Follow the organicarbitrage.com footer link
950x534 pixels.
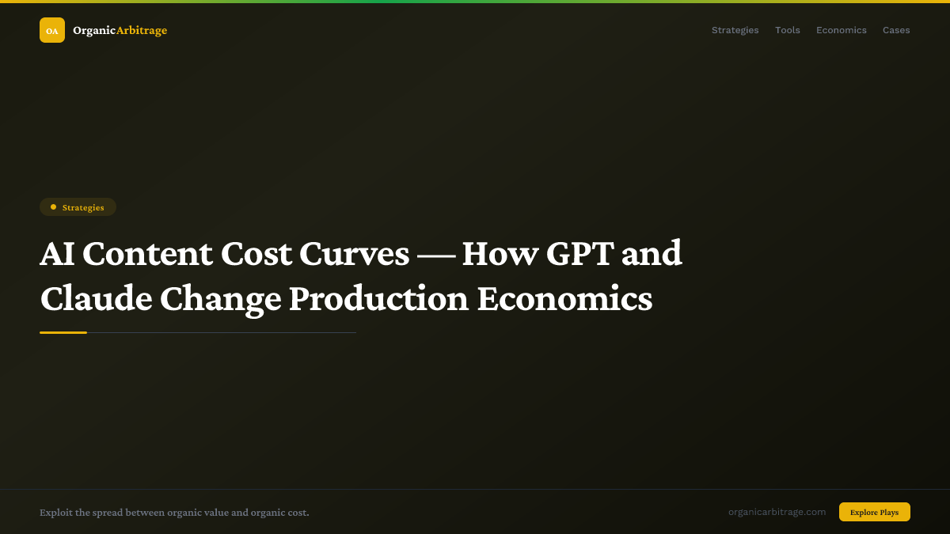777,512
